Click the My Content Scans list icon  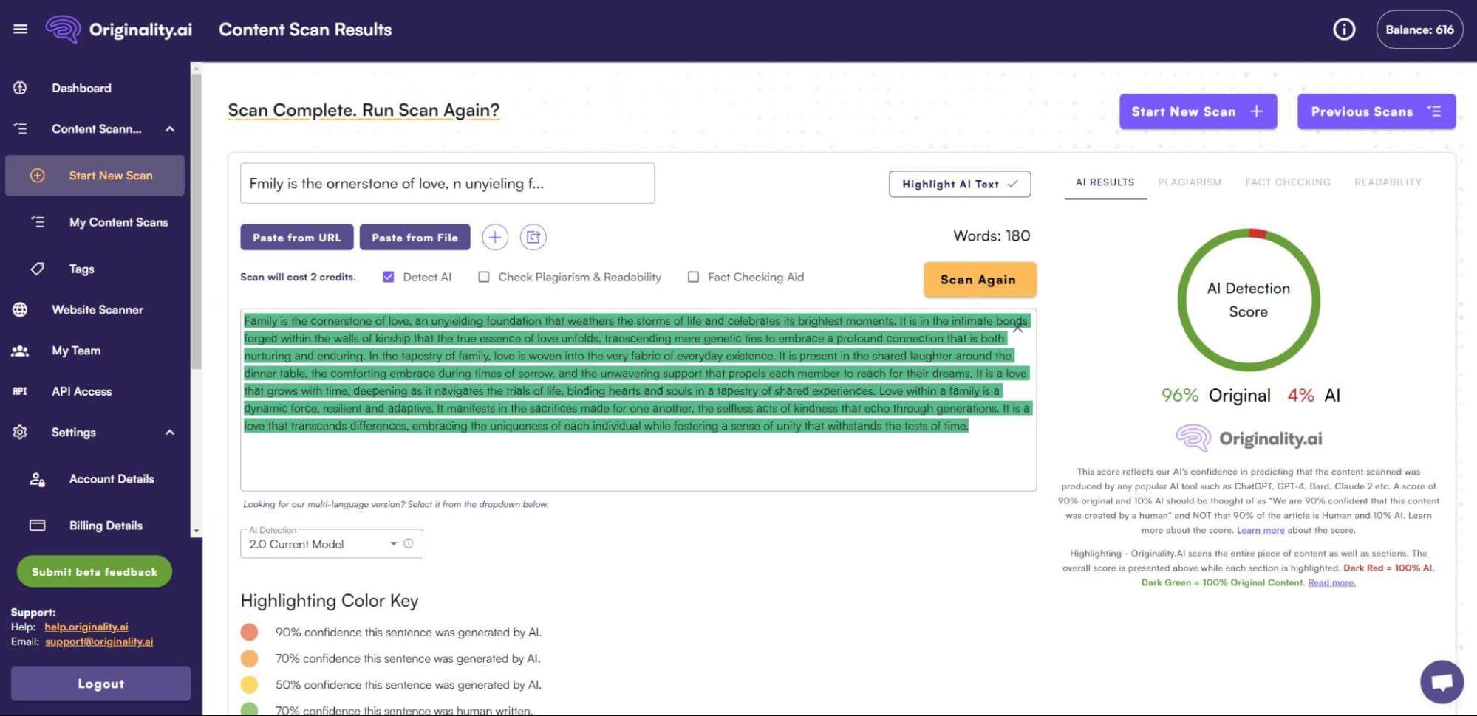(x=38, y=222)
